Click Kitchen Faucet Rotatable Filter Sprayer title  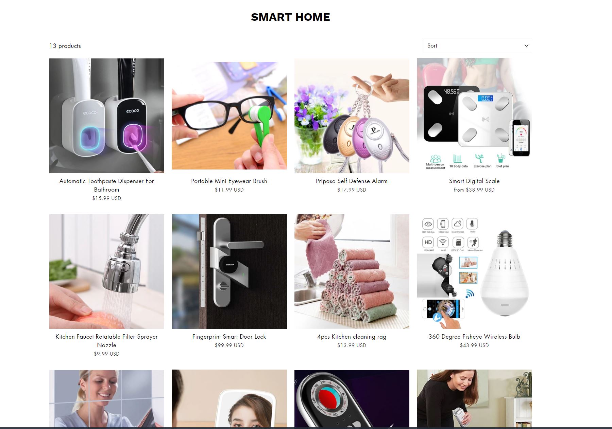tap(107, 341)
